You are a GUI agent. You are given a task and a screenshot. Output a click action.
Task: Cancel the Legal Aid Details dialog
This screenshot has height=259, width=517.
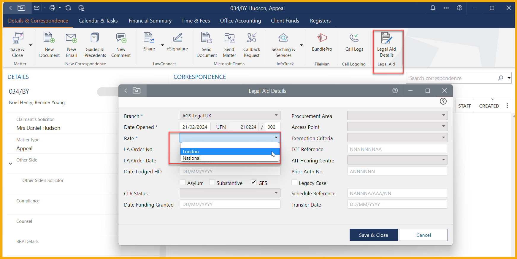pyautogui.click(x=424, y=235)
